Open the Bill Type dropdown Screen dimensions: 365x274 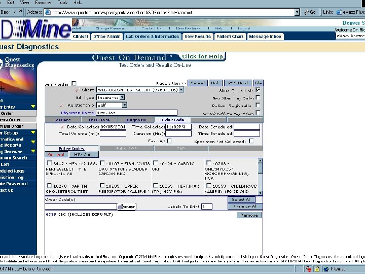[x=122, y=97]
